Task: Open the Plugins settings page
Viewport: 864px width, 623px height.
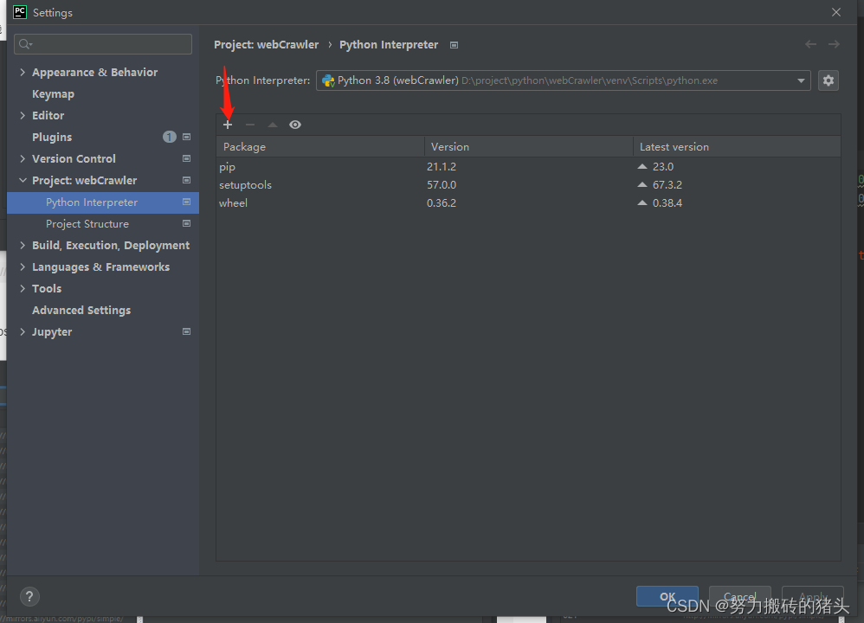Action: pyautogui.click(x=52, y=138)
